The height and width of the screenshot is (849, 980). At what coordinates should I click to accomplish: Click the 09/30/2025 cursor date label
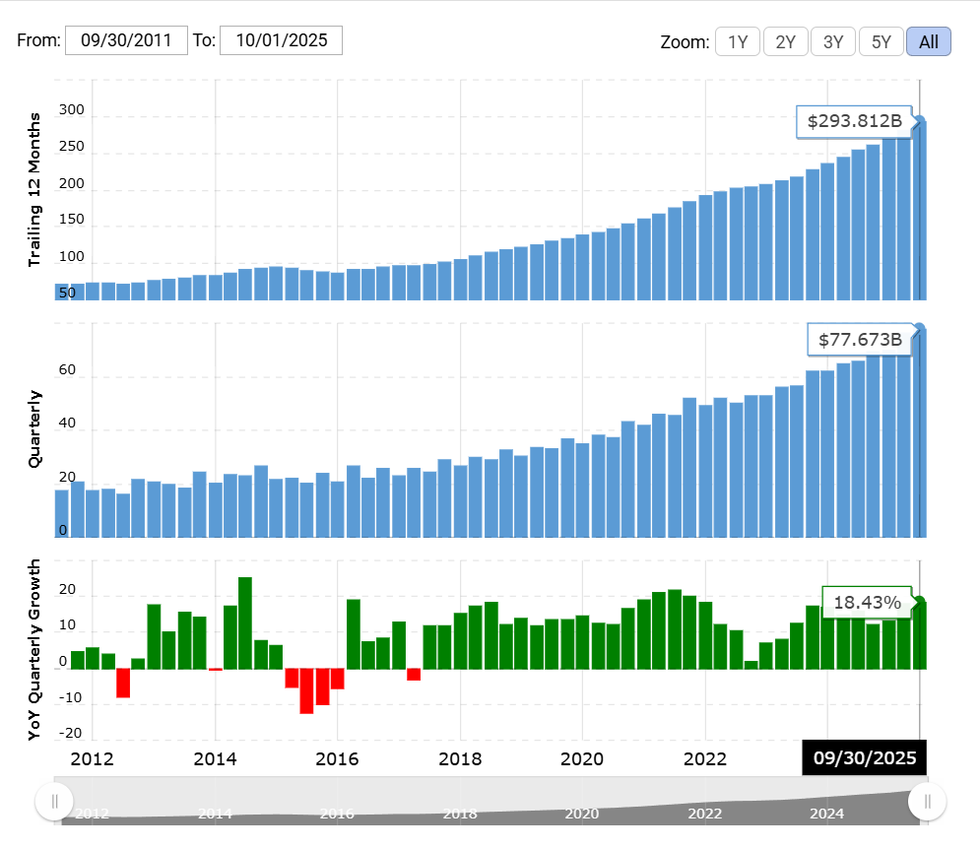click(x=864, y=757)
